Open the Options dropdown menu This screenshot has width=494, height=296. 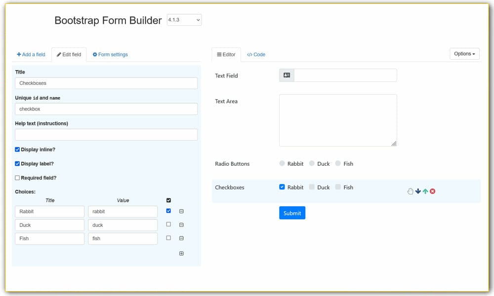click(464, 54)
